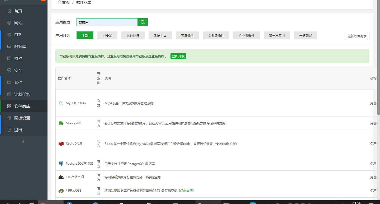Open the 监控 monitor icon in sidebar

coord(9,59)
